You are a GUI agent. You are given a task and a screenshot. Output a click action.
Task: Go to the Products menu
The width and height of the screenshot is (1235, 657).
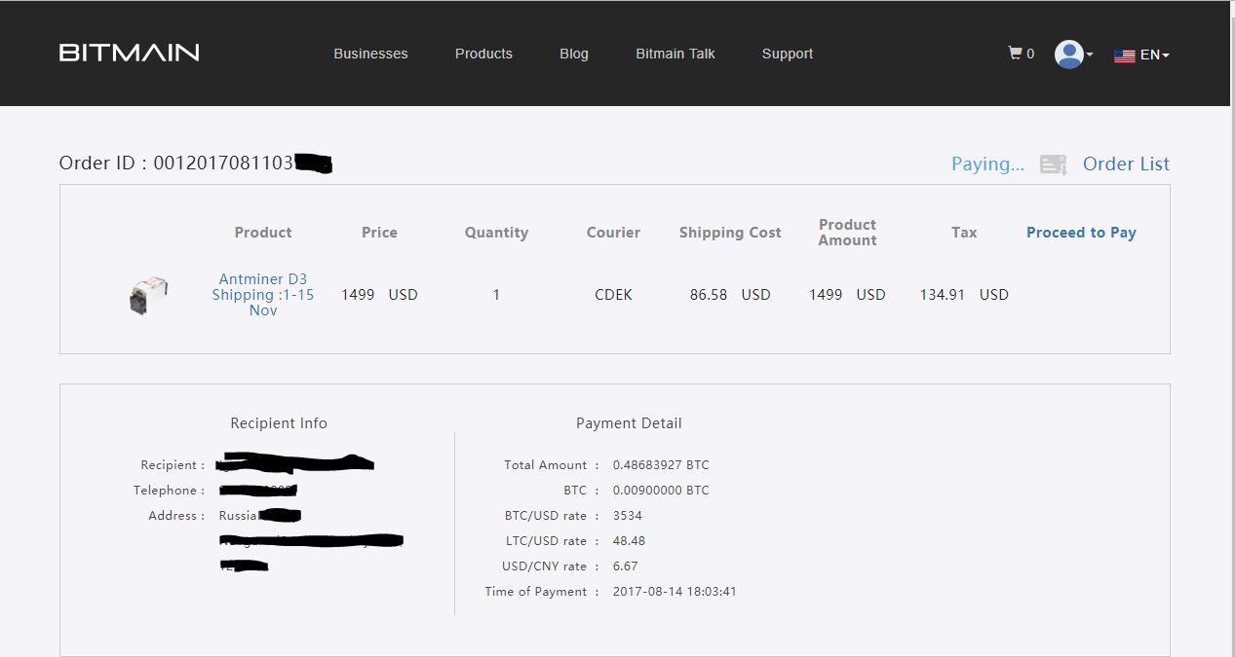coord(483,54)
